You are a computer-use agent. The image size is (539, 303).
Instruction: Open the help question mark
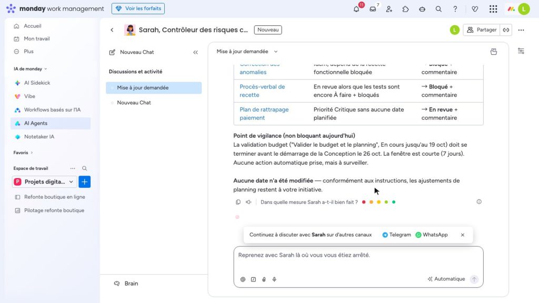click(455, 9)
